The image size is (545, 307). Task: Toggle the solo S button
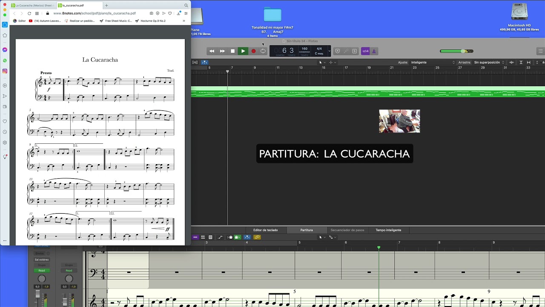click(355, 51)
